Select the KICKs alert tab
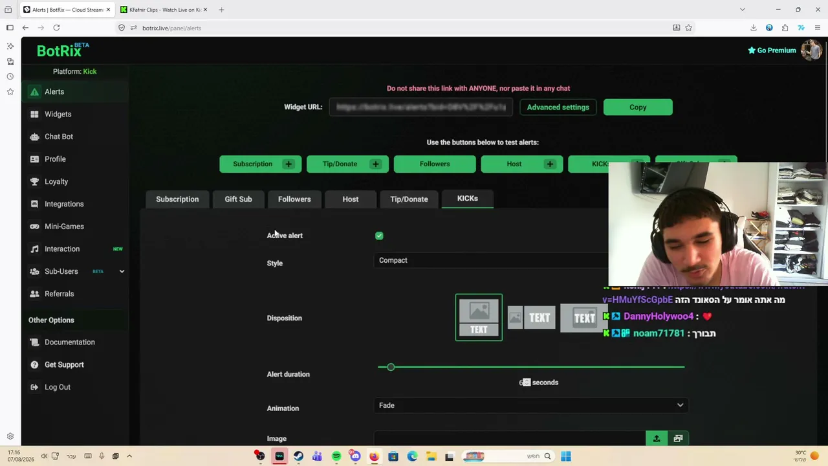 [x=468, y=199]
